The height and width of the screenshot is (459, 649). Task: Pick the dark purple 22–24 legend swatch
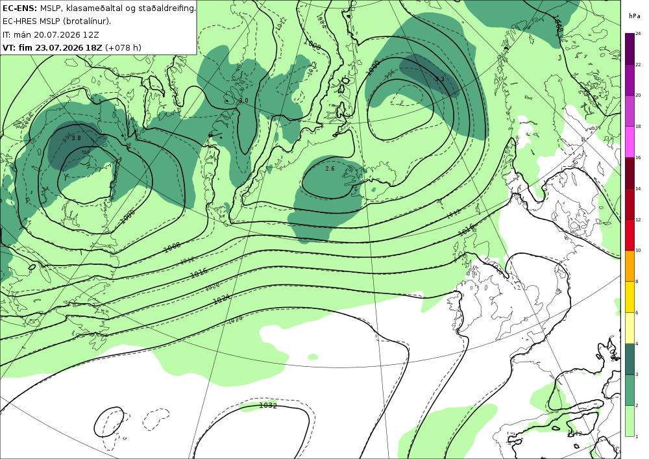[630, 49]
